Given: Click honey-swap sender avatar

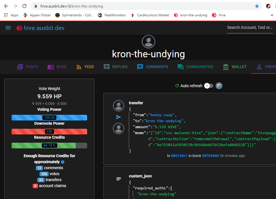Looking at the screenshot, I should [118, 106].
